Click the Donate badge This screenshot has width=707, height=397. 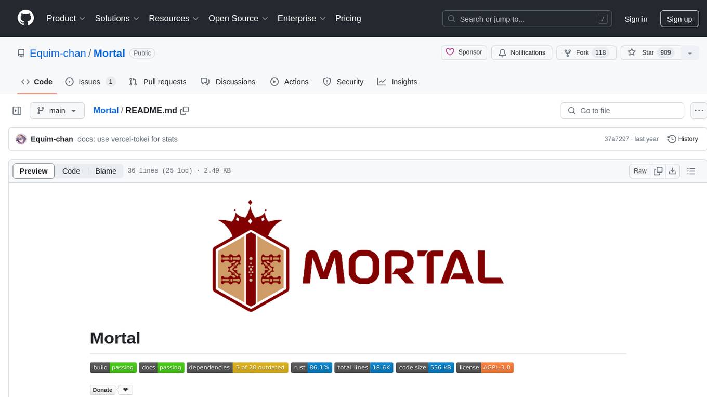tap(102, 390)
